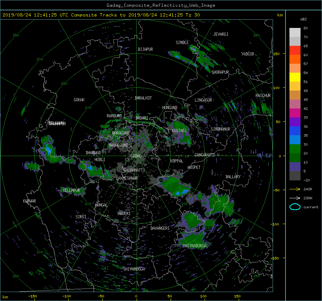Click the white 23MN track arrow
This screenshot has height=301, width=322.
[295, 198]
